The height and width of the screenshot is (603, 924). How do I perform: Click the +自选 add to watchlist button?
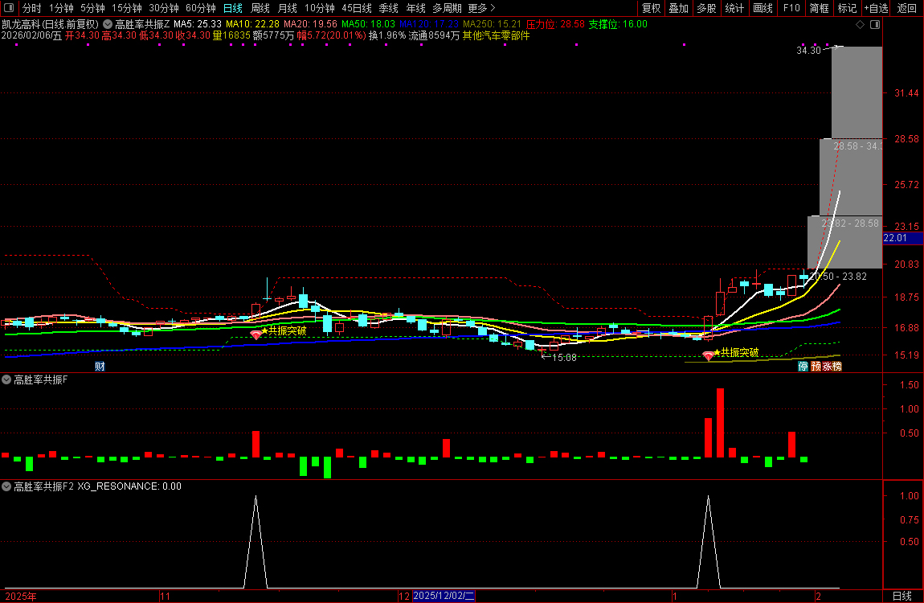click(x=876, y=8)
